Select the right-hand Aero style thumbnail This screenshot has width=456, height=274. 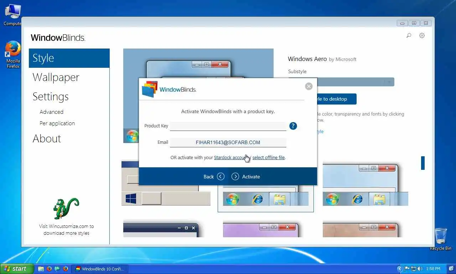[x=366, y=184]
